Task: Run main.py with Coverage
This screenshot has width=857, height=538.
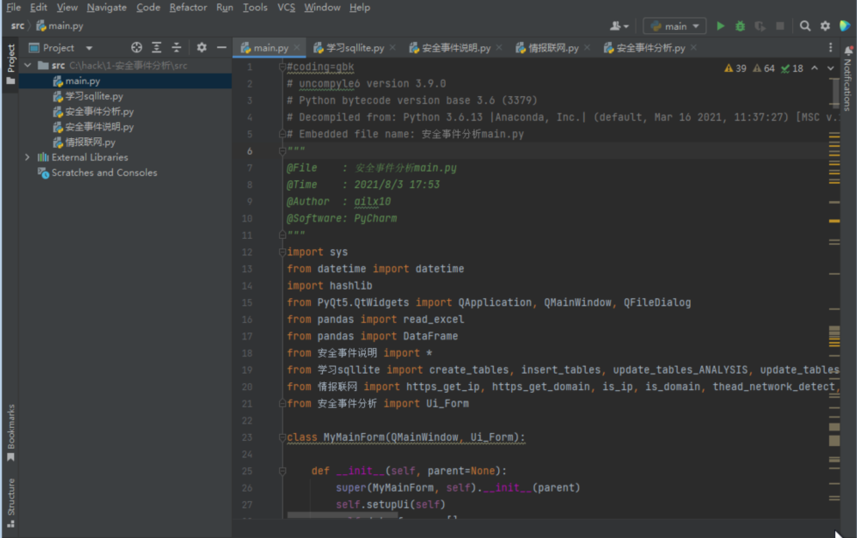Action: [x=760, y=26]
